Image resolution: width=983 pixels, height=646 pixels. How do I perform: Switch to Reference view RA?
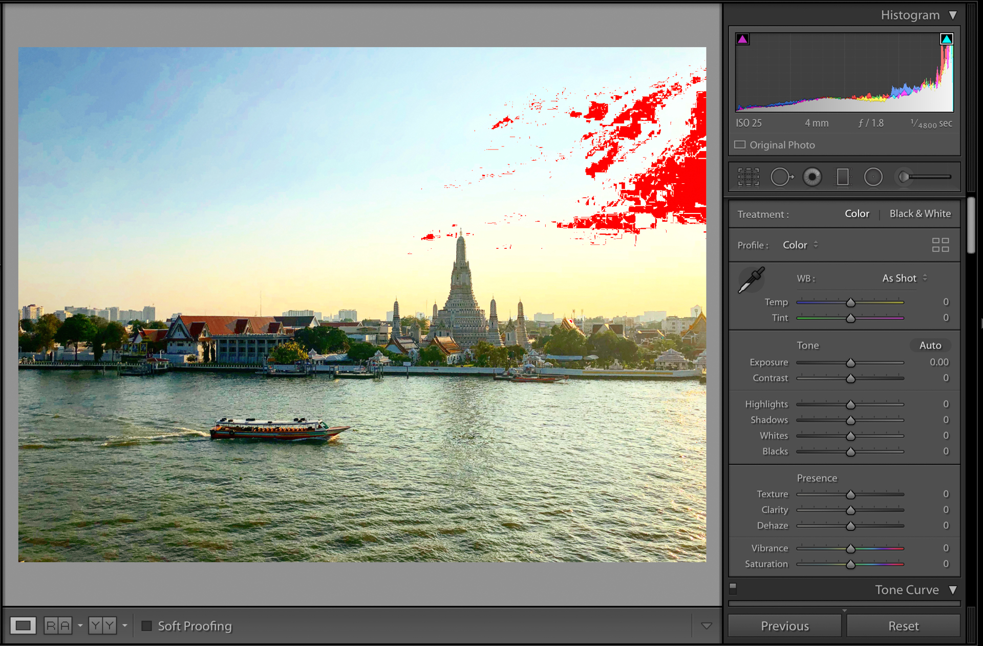58,626
